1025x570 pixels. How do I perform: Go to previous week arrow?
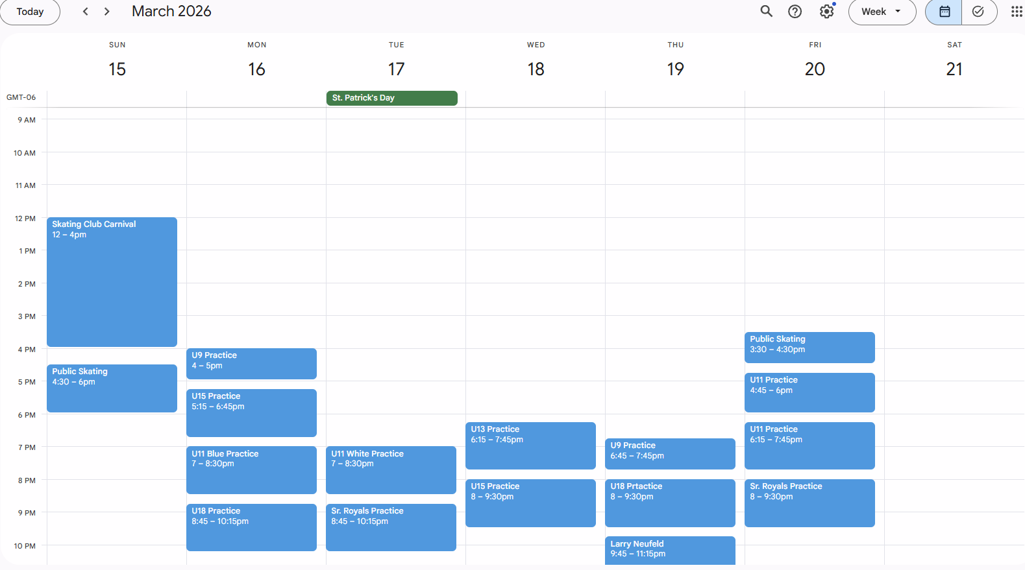(85, 11)
